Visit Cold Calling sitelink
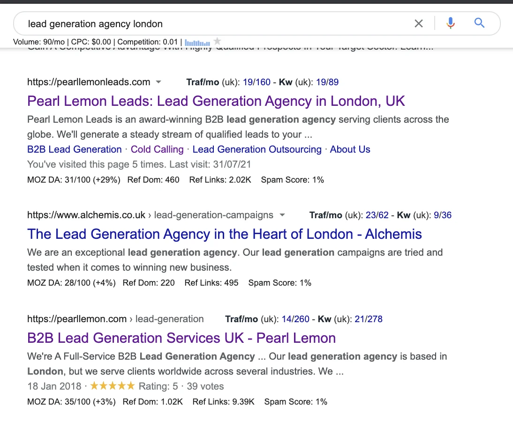513x428 pixels. click(157, 149)
